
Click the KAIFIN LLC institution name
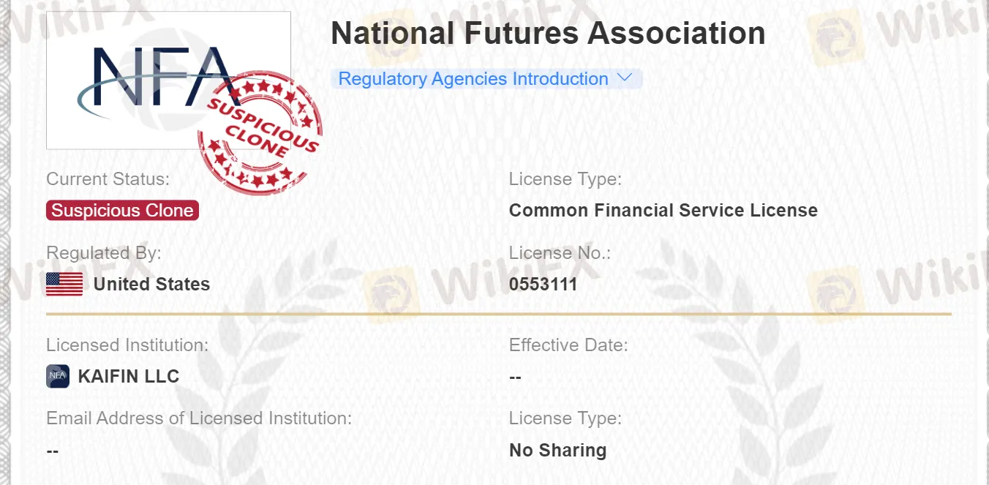[x=129, y=376]
